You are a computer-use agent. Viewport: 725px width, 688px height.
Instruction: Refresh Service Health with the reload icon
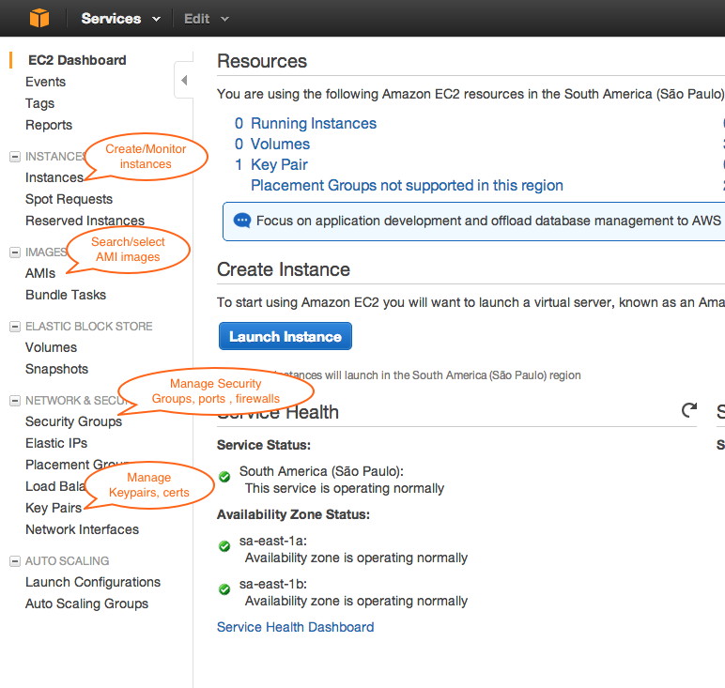tap(689, 410)
